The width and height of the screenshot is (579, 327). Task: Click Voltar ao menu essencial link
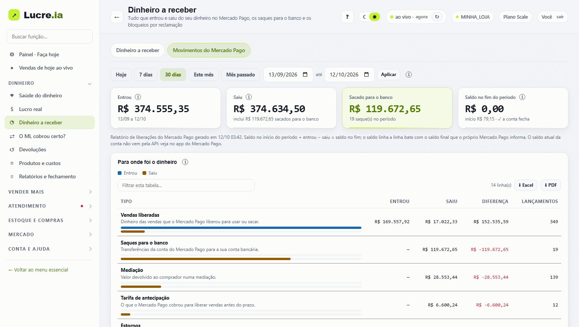click(38, 270)
